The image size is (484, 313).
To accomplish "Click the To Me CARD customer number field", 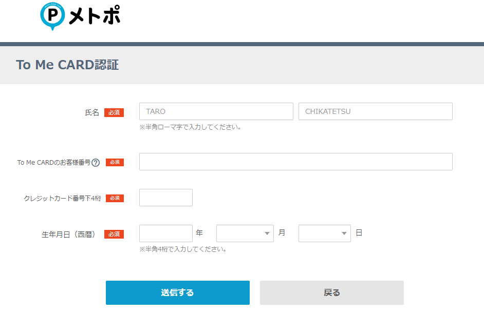I will point(296,162).
